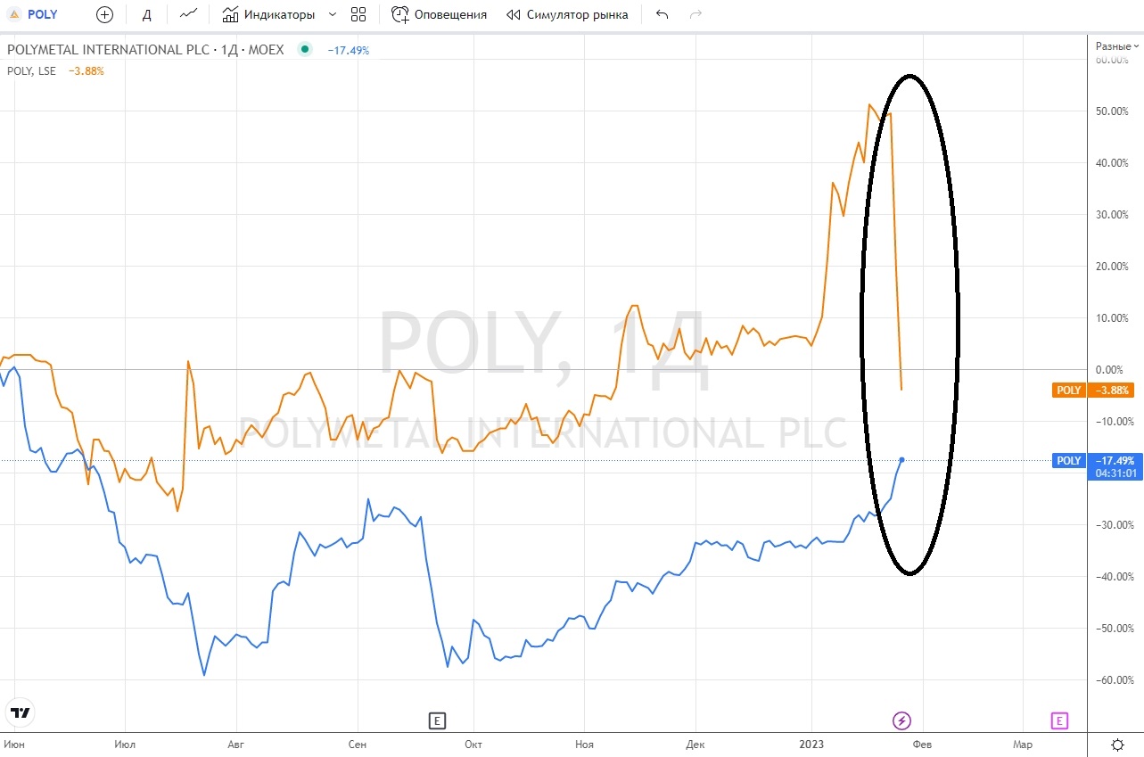The image size is (1144, 757).
Task: Click the 04:31:01 countdown timer
Action: pyautogui.click(x=1116, y=473)
